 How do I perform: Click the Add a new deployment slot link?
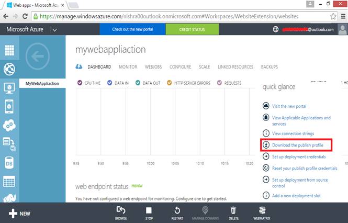click(296, 195)
